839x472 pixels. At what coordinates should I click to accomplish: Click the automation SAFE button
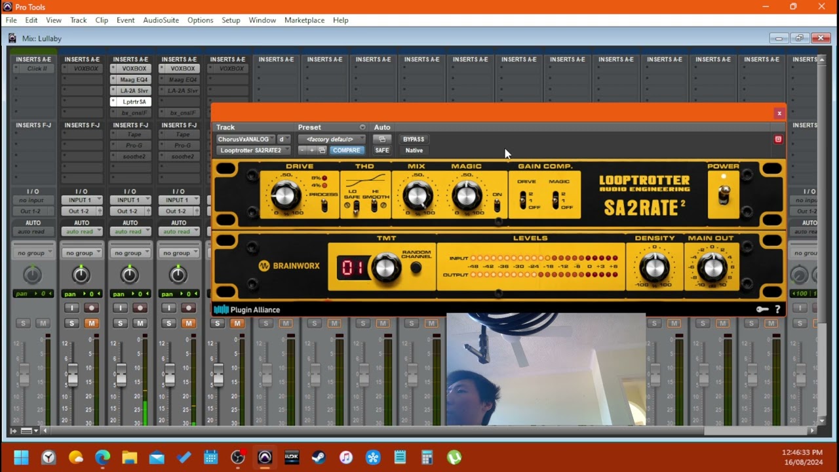[382, 150]
